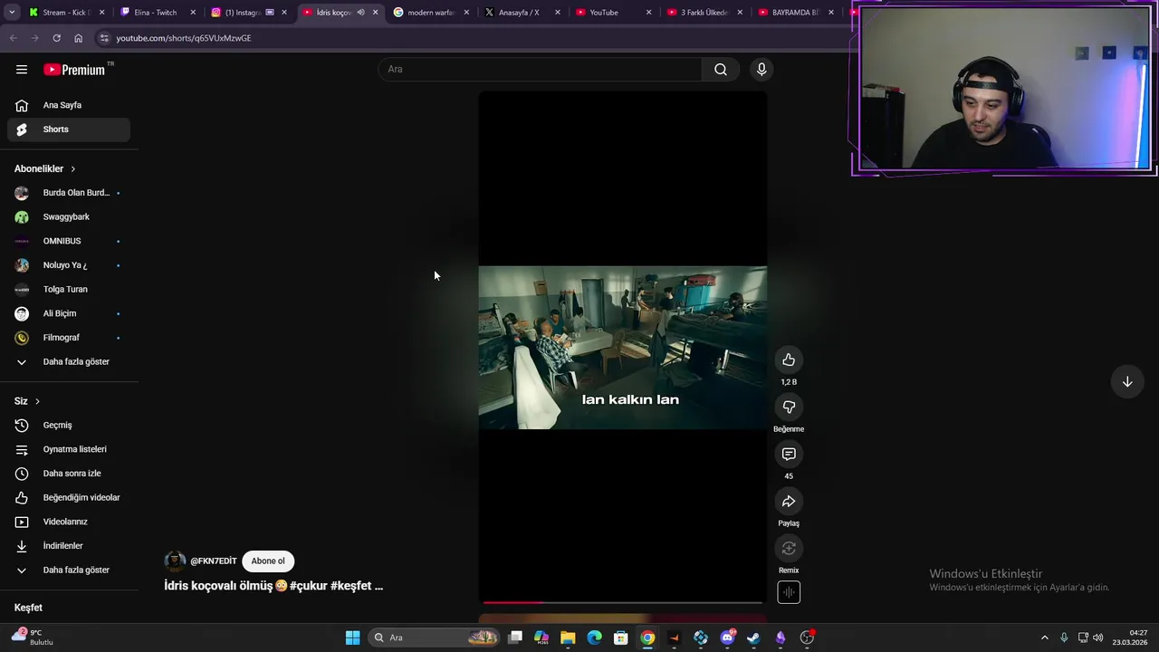The width and height of the screenshot is (1159, 652).
Task: Mute the İdris koçovalı tab audio icon
Action: [x=360, y=13]
